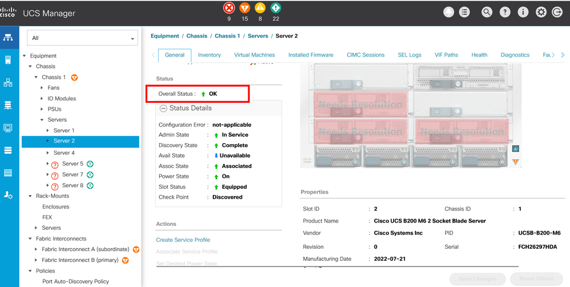
Task: Expand the IO Modules node
Action: pyautogui.click(x=42, y=99)
